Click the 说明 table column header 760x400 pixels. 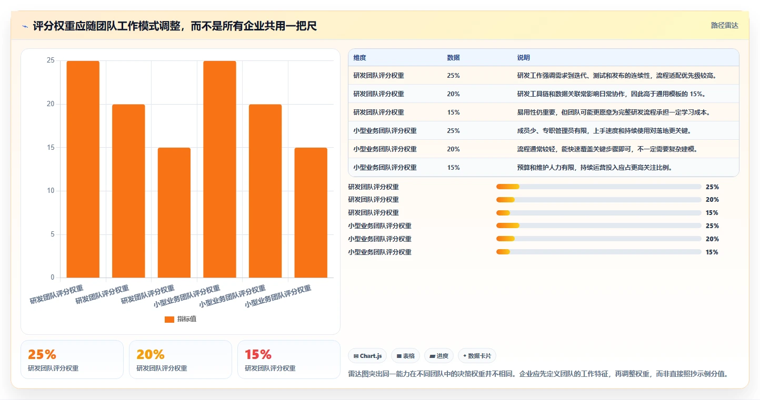click(524, 58)
